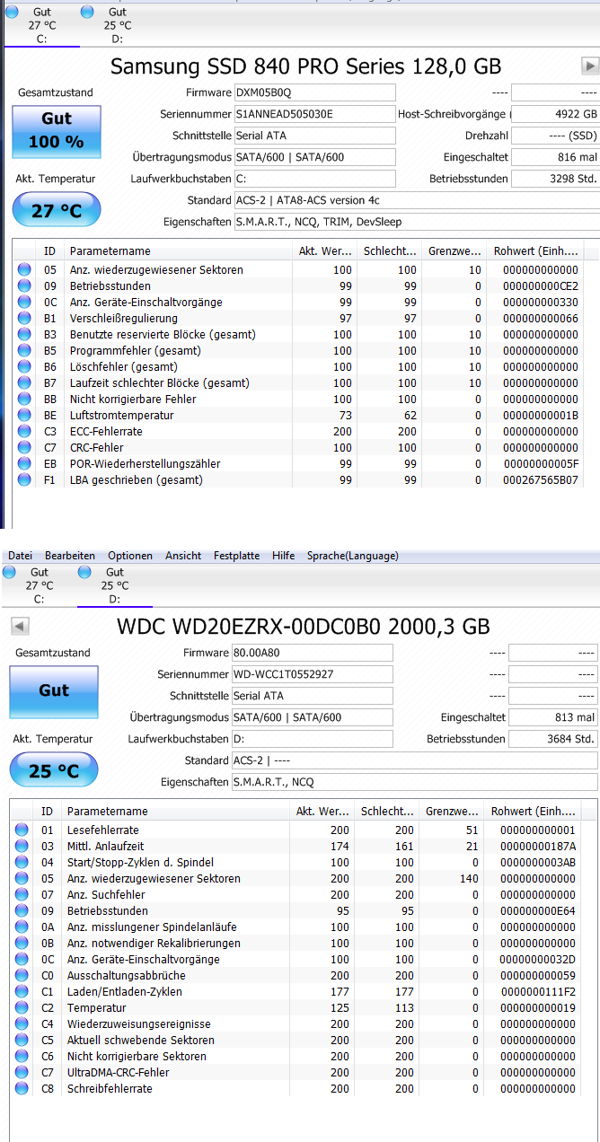Sort Samsung table by Parametername header

(x=180, y=251)
